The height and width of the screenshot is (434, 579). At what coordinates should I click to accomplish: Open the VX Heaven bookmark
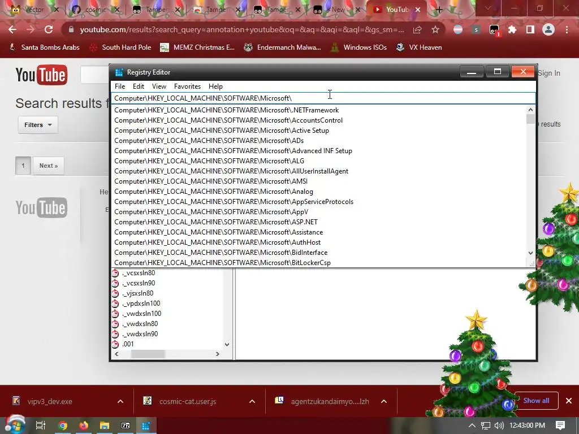pyautogui.click(x=419, y=47)
